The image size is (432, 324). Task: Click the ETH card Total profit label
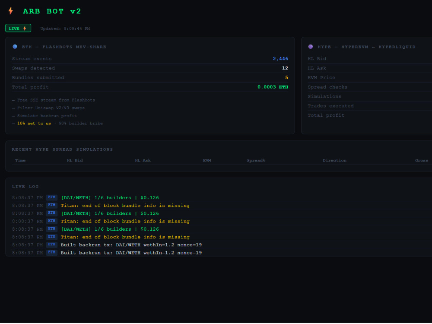[30, 87]
